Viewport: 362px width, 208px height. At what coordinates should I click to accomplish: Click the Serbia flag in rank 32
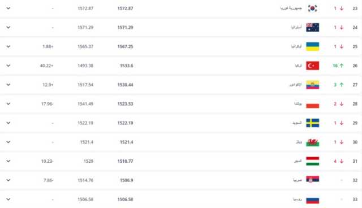click(x=313, y=179)
